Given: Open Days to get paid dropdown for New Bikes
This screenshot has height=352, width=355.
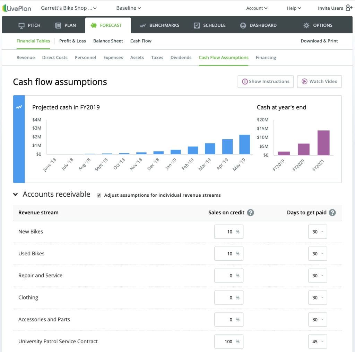Looking at the screenshot, I should pos(318,231).
